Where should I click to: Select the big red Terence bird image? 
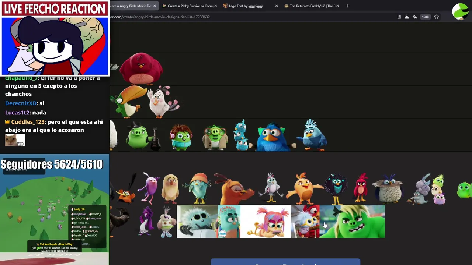click(x=141, y=68)
